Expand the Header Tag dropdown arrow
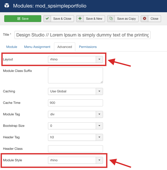Viewport: 167px width, 170px height. click(99, 137)
